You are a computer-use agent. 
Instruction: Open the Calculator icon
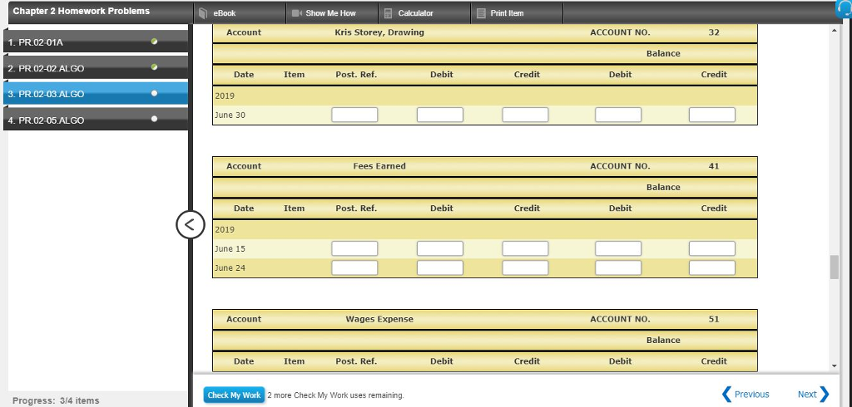click(x=389, y=13)
